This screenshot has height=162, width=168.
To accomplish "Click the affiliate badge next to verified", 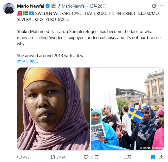I will (53, 6).
